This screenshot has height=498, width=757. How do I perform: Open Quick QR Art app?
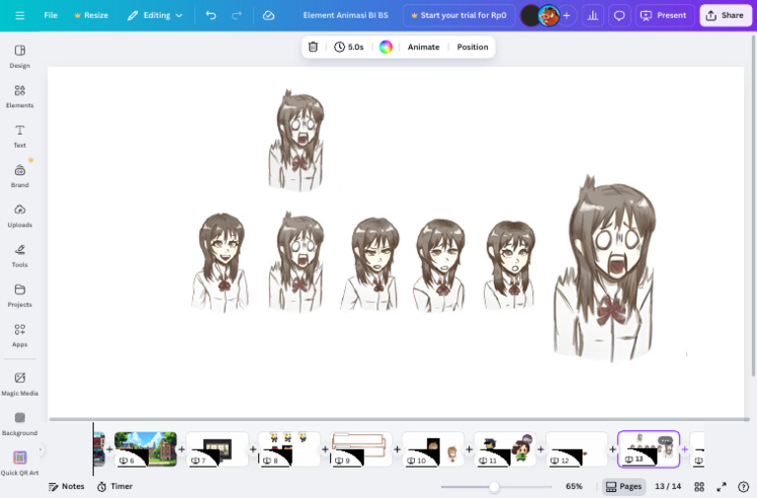coord(20,464)
